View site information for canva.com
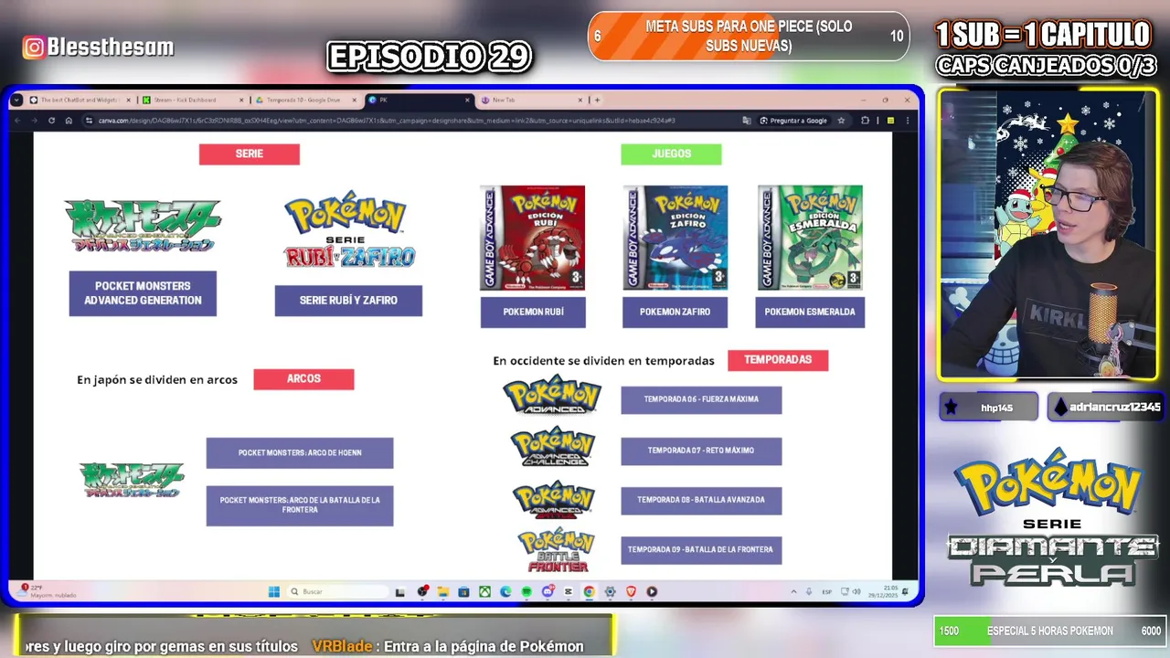Image resolution: width=1170 pixels, height=658 pixels. click(91, 120)
